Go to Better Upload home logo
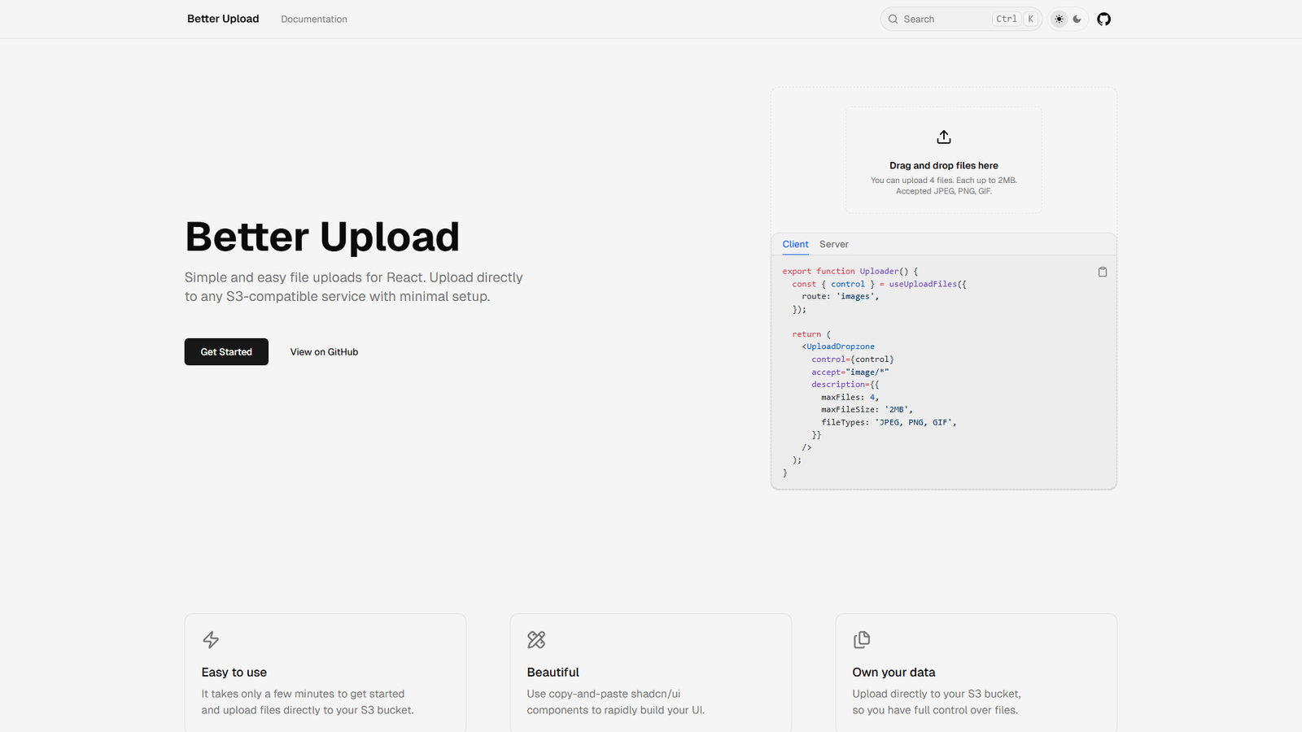 pyautogui.click(x=223, y=19)
